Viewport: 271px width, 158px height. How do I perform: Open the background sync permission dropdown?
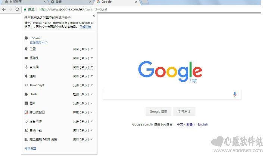coord(82,121)
